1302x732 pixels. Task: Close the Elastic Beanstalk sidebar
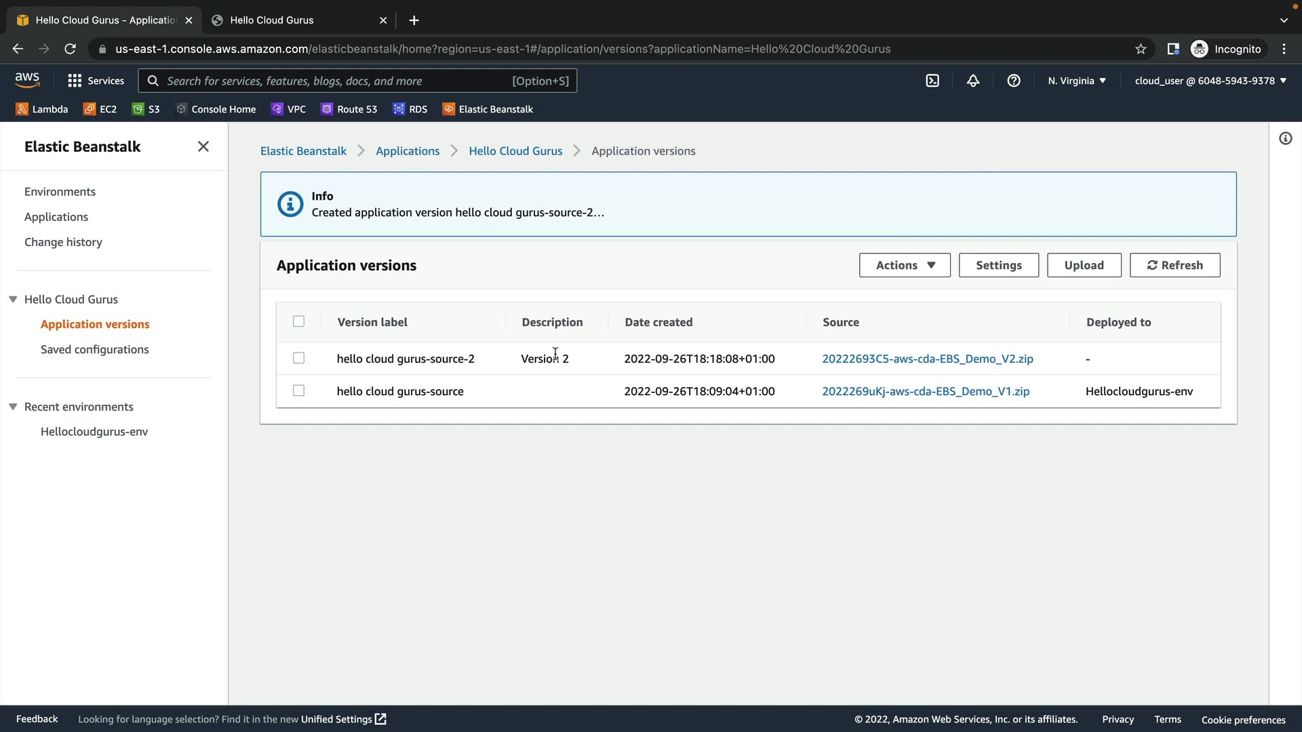click(203, 146)
